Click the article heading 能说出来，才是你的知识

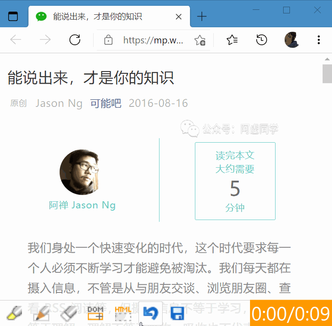[91, 78]
